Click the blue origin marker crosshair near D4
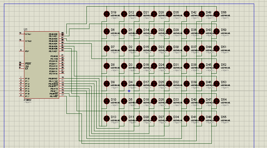The height and width of the screenshot is (148, 267). pyautogui.click(x=129, y=91)
